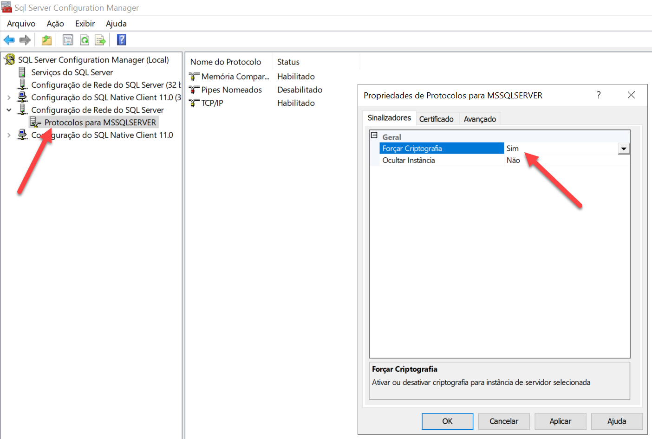Click the Help question mark toolbar icon

(x=122, y=40)
